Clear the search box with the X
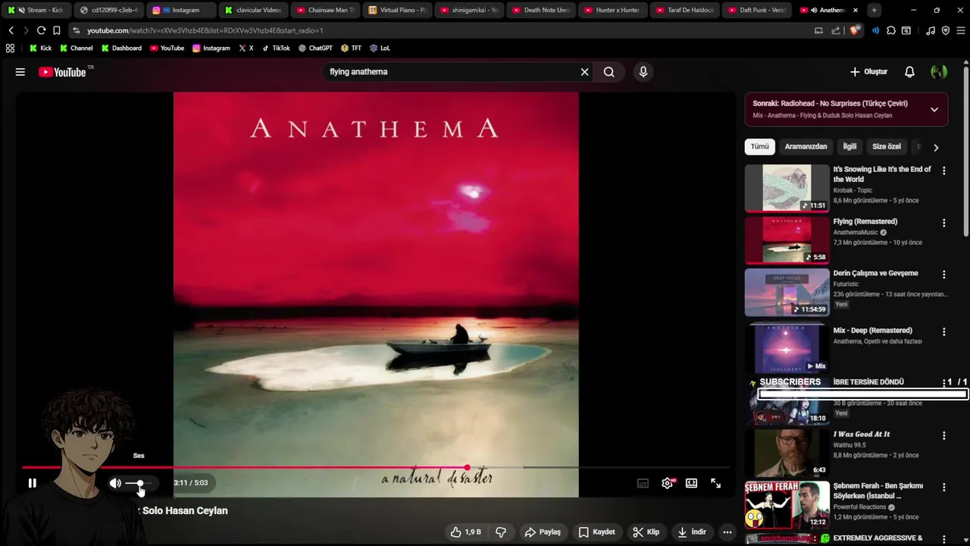Screen dimensions: 970x546 pos(584,72)
